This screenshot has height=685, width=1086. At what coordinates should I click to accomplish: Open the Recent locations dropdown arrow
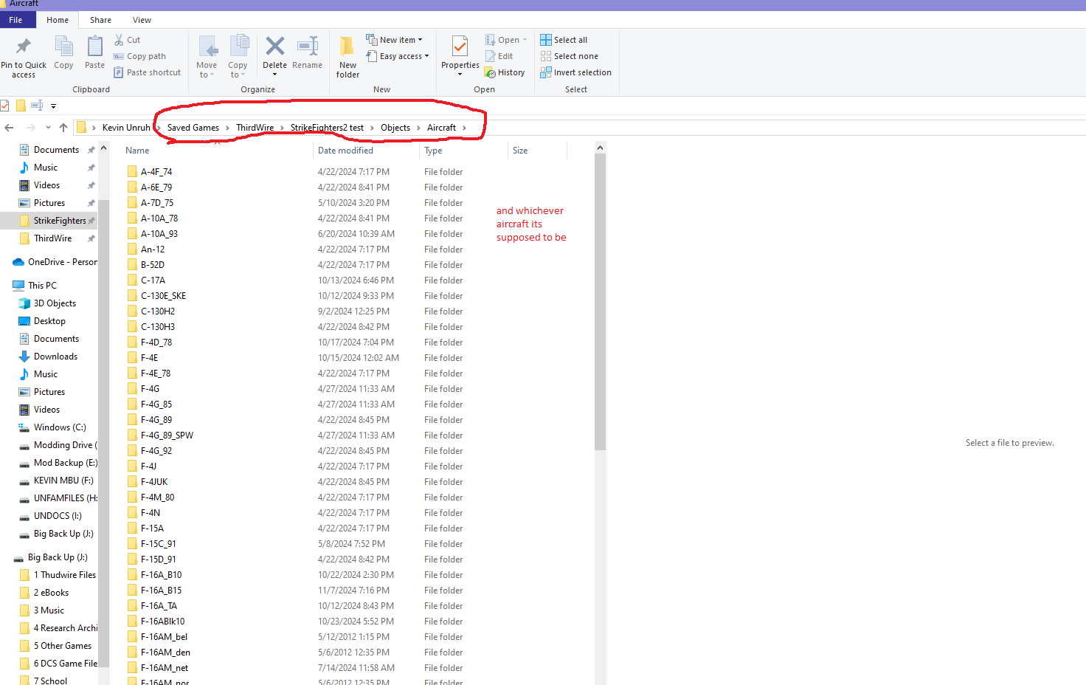[48, 128]
